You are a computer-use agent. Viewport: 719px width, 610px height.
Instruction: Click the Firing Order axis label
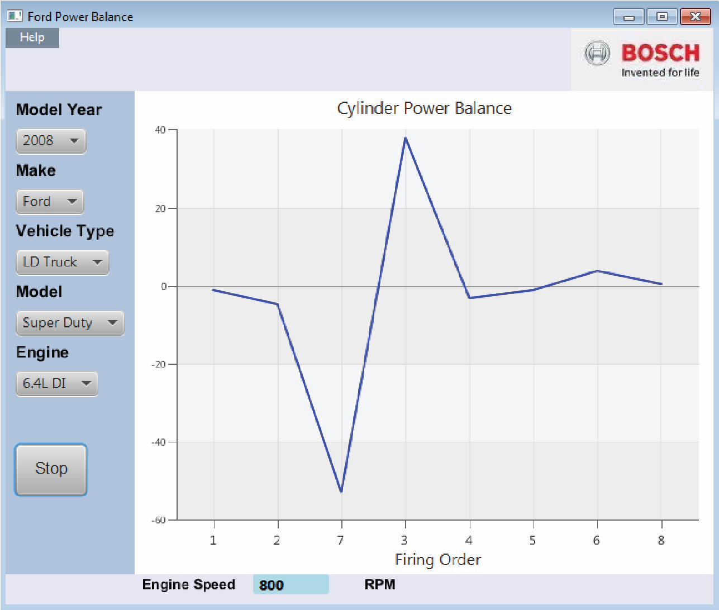[437, 560]
